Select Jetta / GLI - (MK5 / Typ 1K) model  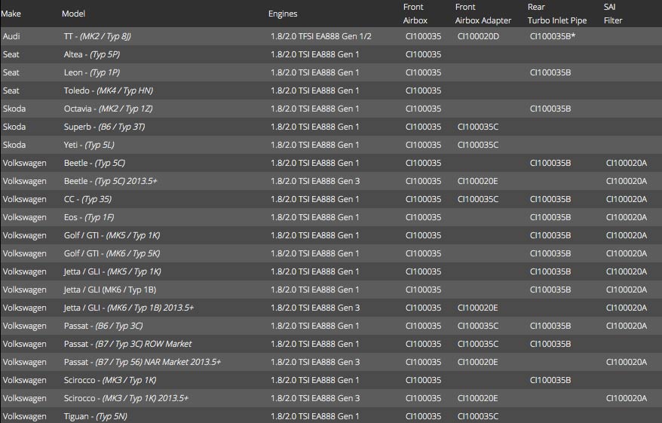tap(113, 272)
